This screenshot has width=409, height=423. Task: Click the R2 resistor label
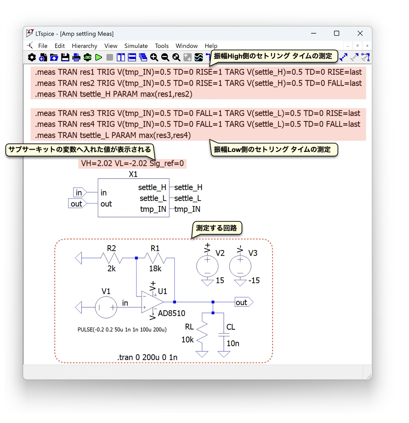111,248
